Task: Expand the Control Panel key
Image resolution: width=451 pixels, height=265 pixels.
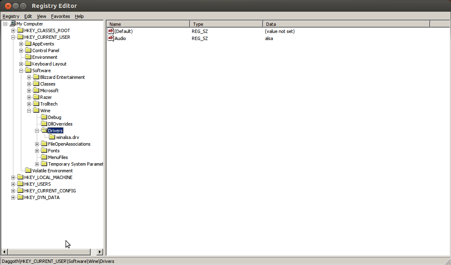Action: pos(21,50)
